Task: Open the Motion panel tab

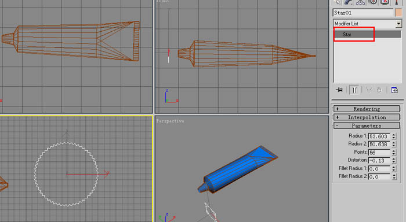Action: click(372, 2)
